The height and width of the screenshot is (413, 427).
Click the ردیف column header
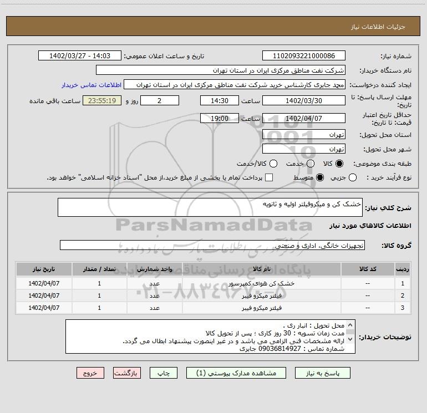(402, 269)
